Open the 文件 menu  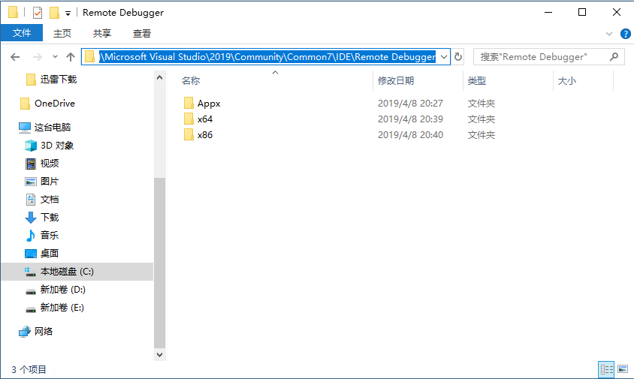pyautogui.click(x=22, y=33)
